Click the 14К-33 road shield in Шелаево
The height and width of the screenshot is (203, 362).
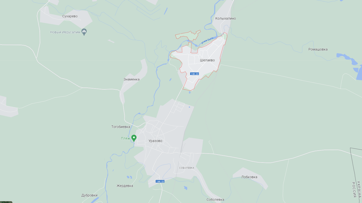[x=194, y=74]
